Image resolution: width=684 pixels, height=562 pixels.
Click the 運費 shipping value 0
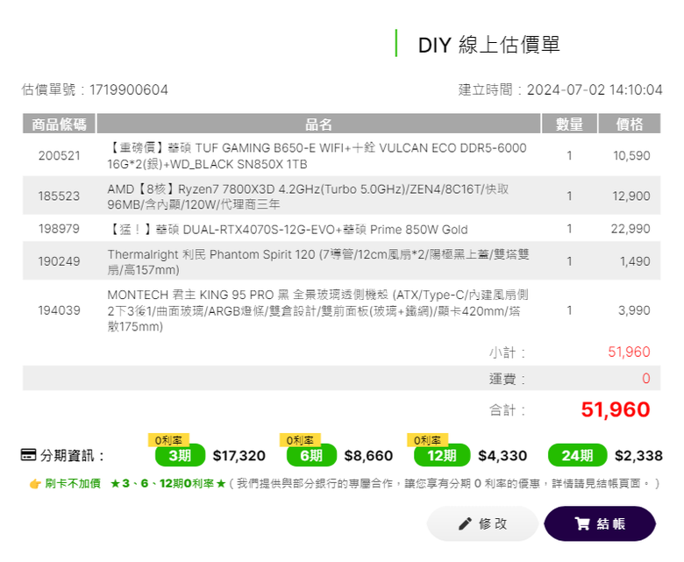click(x=646, y=378)
